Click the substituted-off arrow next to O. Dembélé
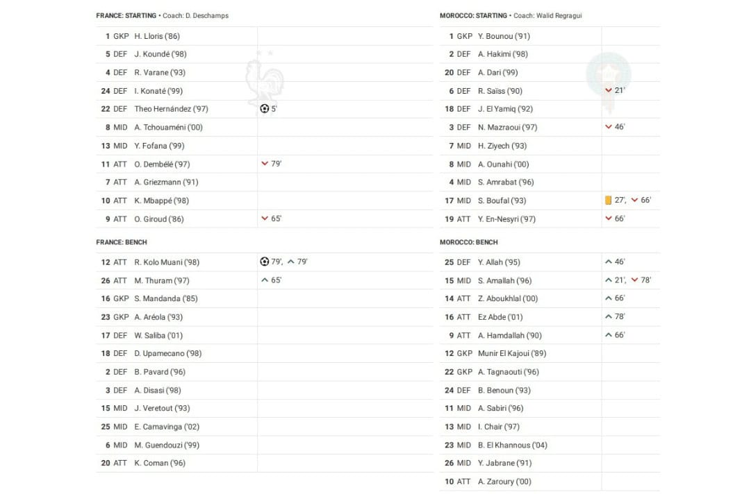The width and height of the screenshot is (742, 494). 265,164
